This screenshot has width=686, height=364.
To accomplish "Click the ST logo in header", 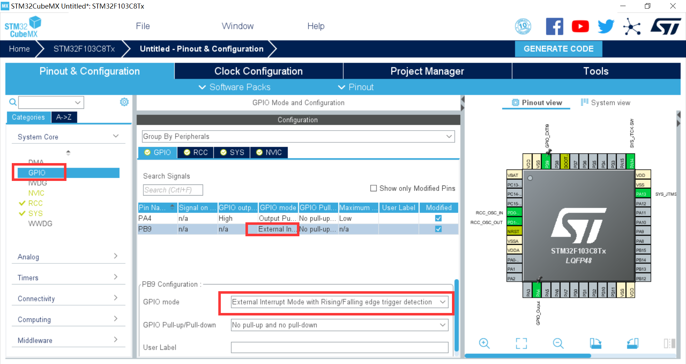I will pyautogui.click(x=666, y=26).
